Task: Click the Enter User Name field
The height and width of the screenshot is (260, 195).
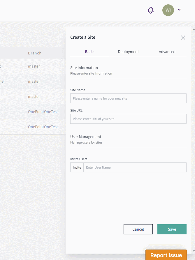Action: coord(135,167)
